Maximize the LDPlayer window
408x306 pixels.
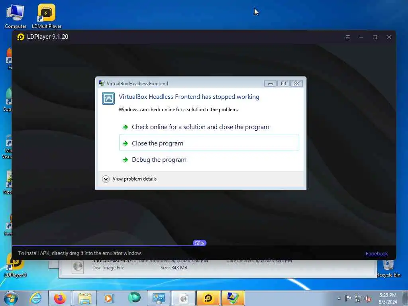pos(375,37)
